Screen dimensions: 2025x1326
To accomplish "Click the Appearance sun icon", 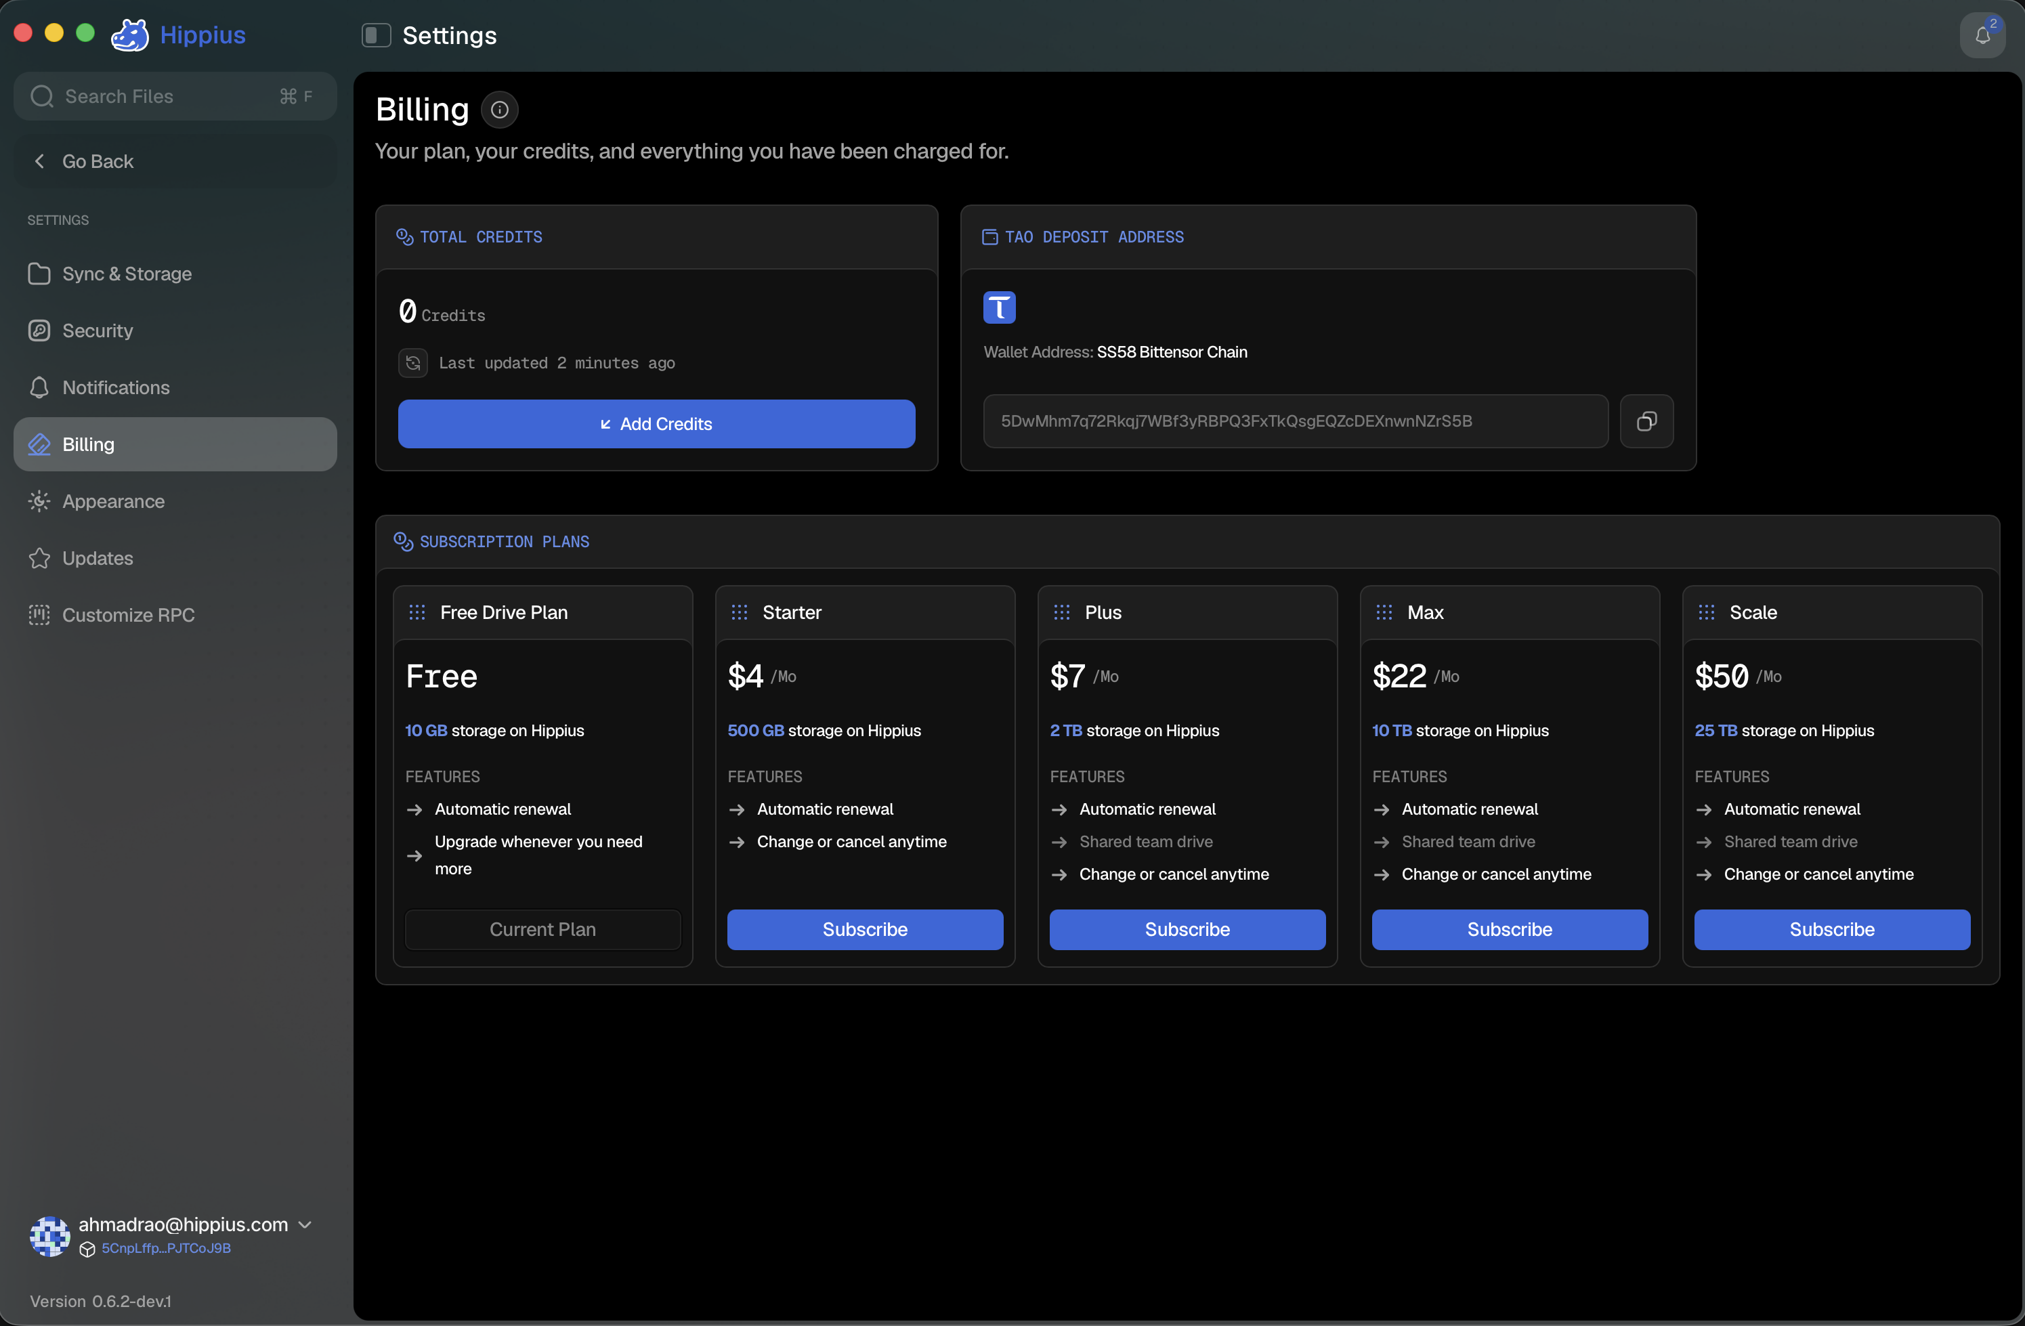I will (x=39, y=501).
